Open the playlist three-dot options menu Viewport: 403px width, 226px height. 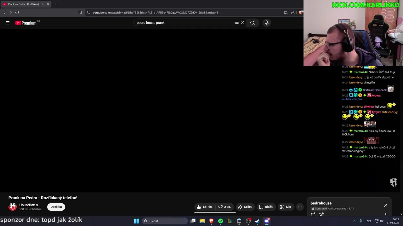[x=386, y=214]
